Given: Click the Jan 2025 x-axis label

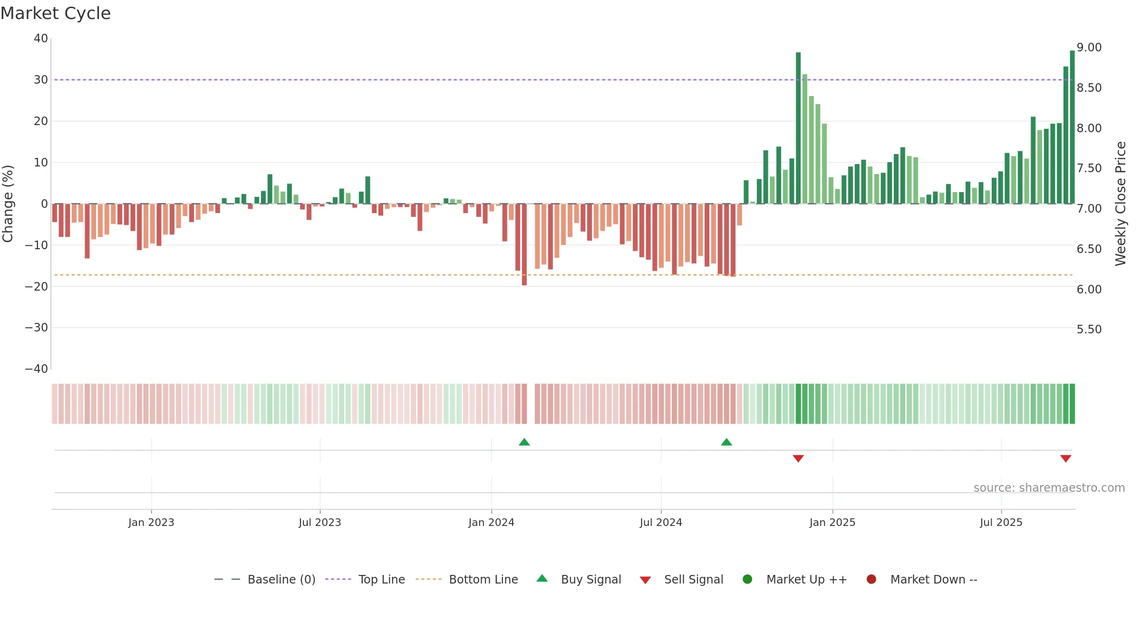Looking at the screenshot, I should click(x=833, y=523).
